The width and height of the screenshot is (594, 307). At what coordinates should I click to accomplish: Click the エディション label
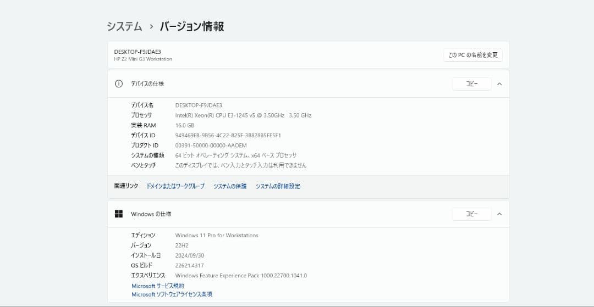pos(143,235)
